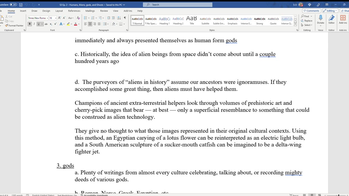Screen dimensions: 349x196
Task: Click Shading paint bucket icon
Action: [113, 24]
